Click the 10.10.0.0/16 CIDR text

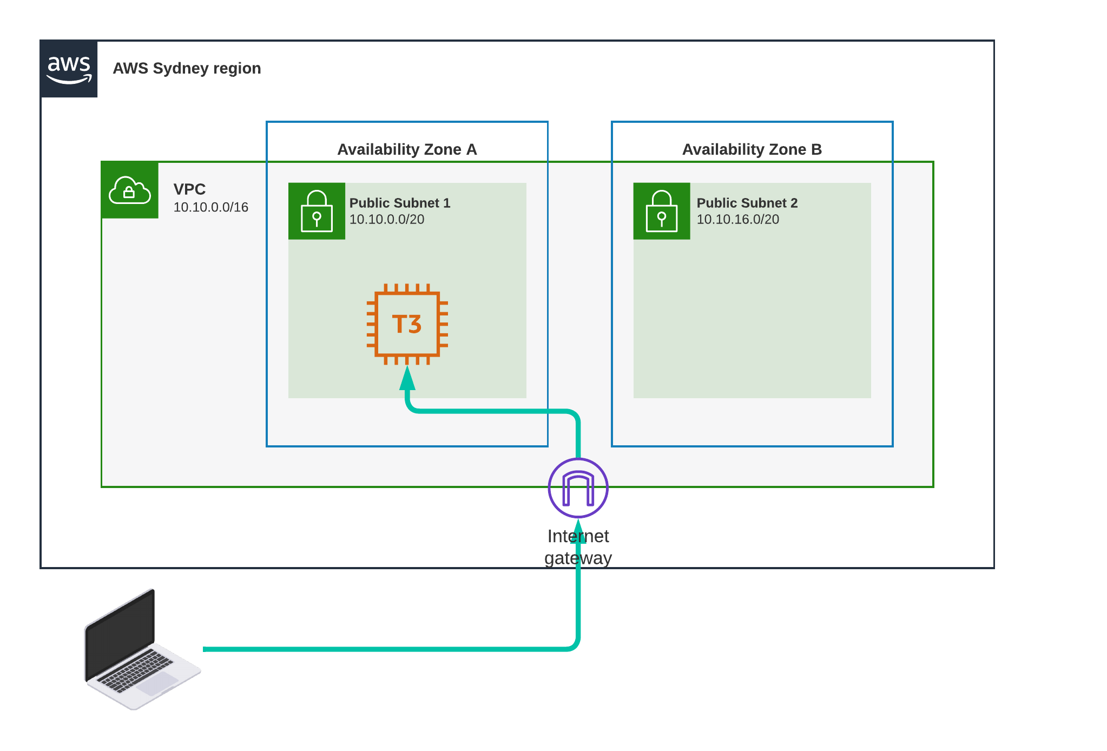pos(210,207)
